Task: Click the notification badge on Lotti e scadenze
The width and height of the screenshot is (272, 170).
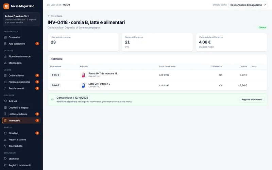Action: tap(37, 114)
